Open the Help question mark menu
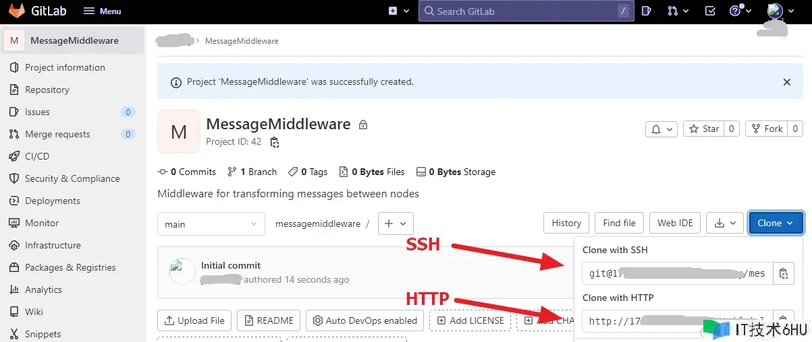 [740, 11]
